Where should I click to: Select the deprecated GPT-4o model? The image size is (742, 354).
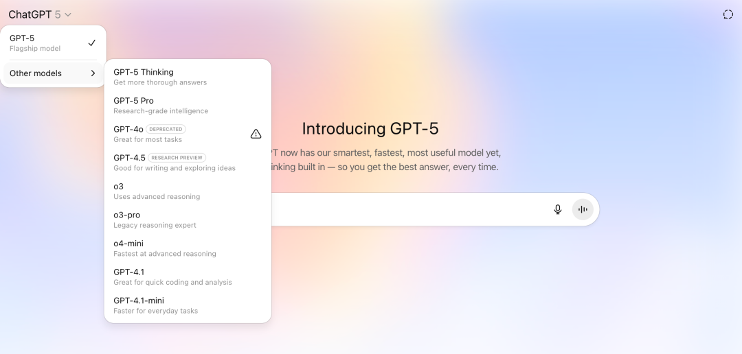click(x=188, y=134)
